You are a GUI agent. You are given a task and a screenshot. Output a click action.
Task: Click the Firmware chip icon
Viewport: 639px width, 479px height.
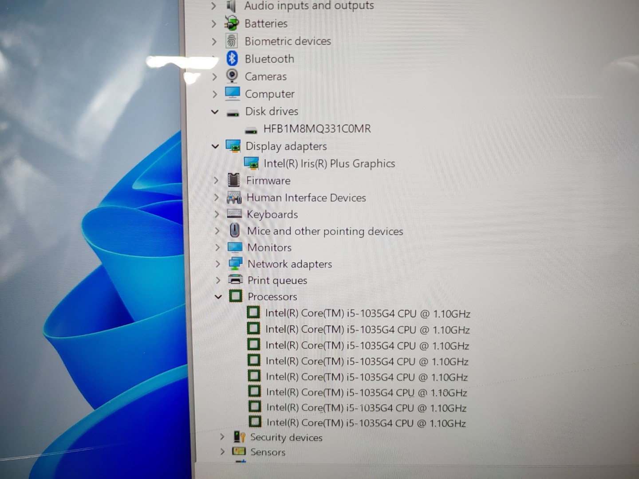coord(233,181)
